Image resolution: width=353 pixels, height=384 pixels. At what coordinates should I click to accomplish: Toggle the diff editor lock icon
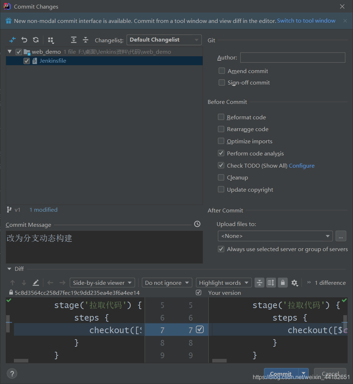point(283,283)
